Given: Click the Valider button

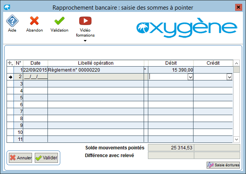Looking at the screenshot, I should pyautogui.click(x=46, y=158).
